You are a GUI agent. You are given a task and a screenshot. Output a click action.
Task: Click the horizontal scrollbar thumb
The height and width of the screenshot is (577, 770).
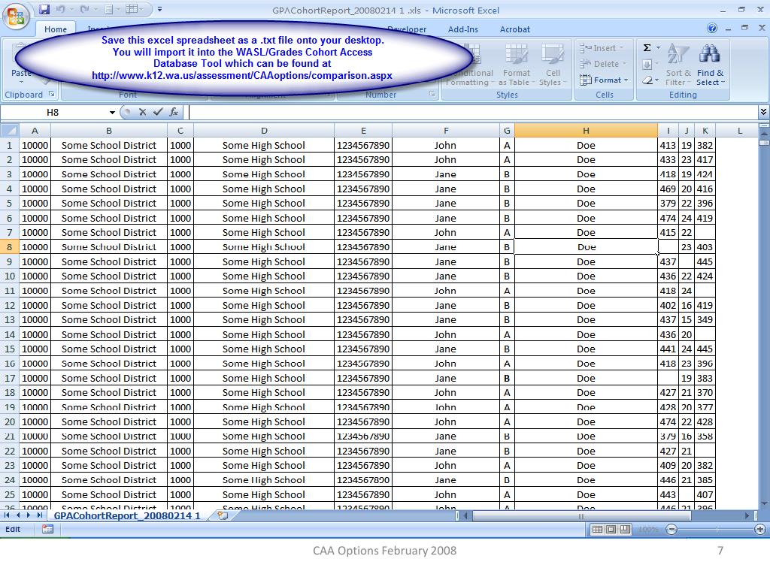[581, 515]
